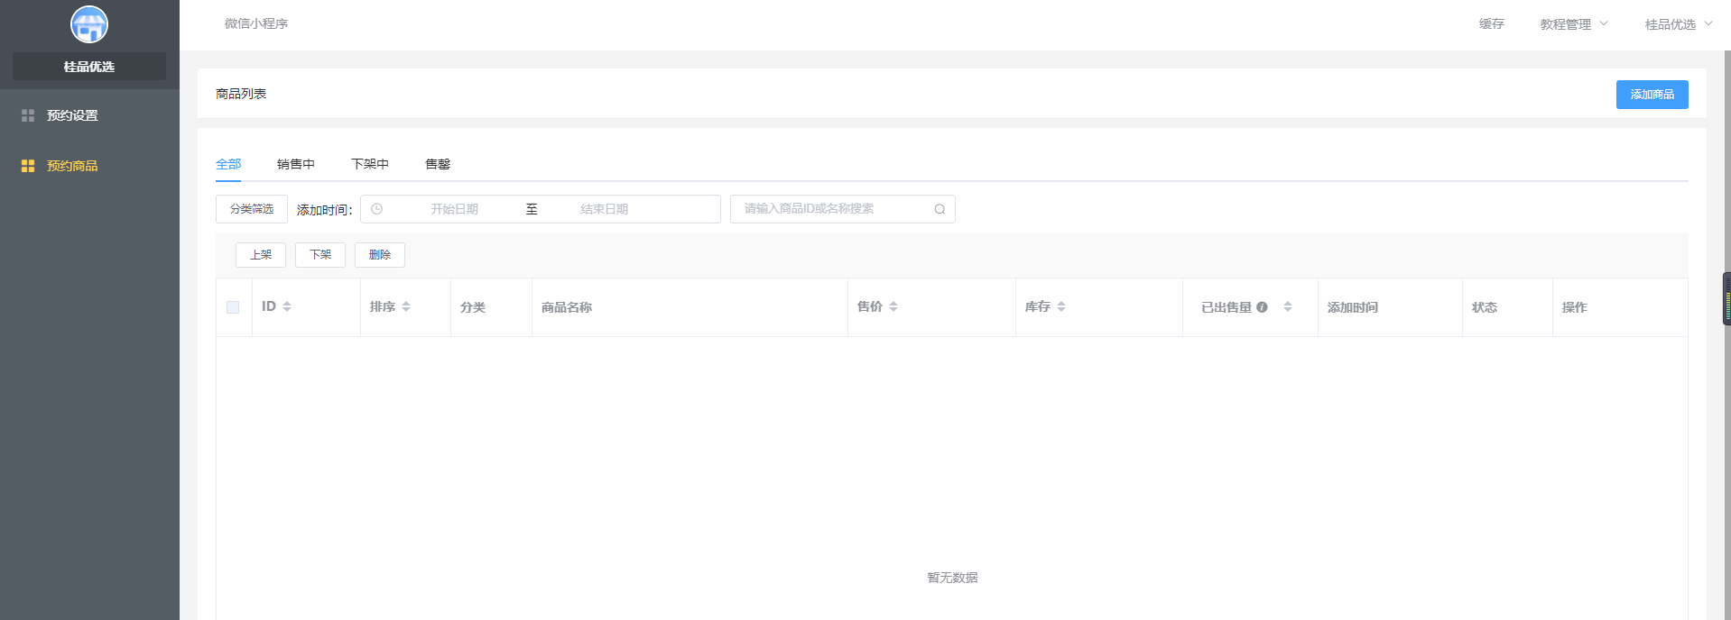Viewport: 1731px width, 620px height.
Task: Sort the table by ID column
Action: coord(287,307)
